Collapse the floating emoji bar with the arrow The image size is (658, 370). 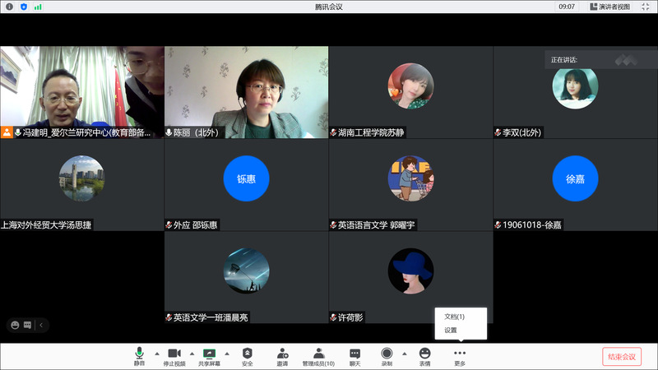pos(42,325)
